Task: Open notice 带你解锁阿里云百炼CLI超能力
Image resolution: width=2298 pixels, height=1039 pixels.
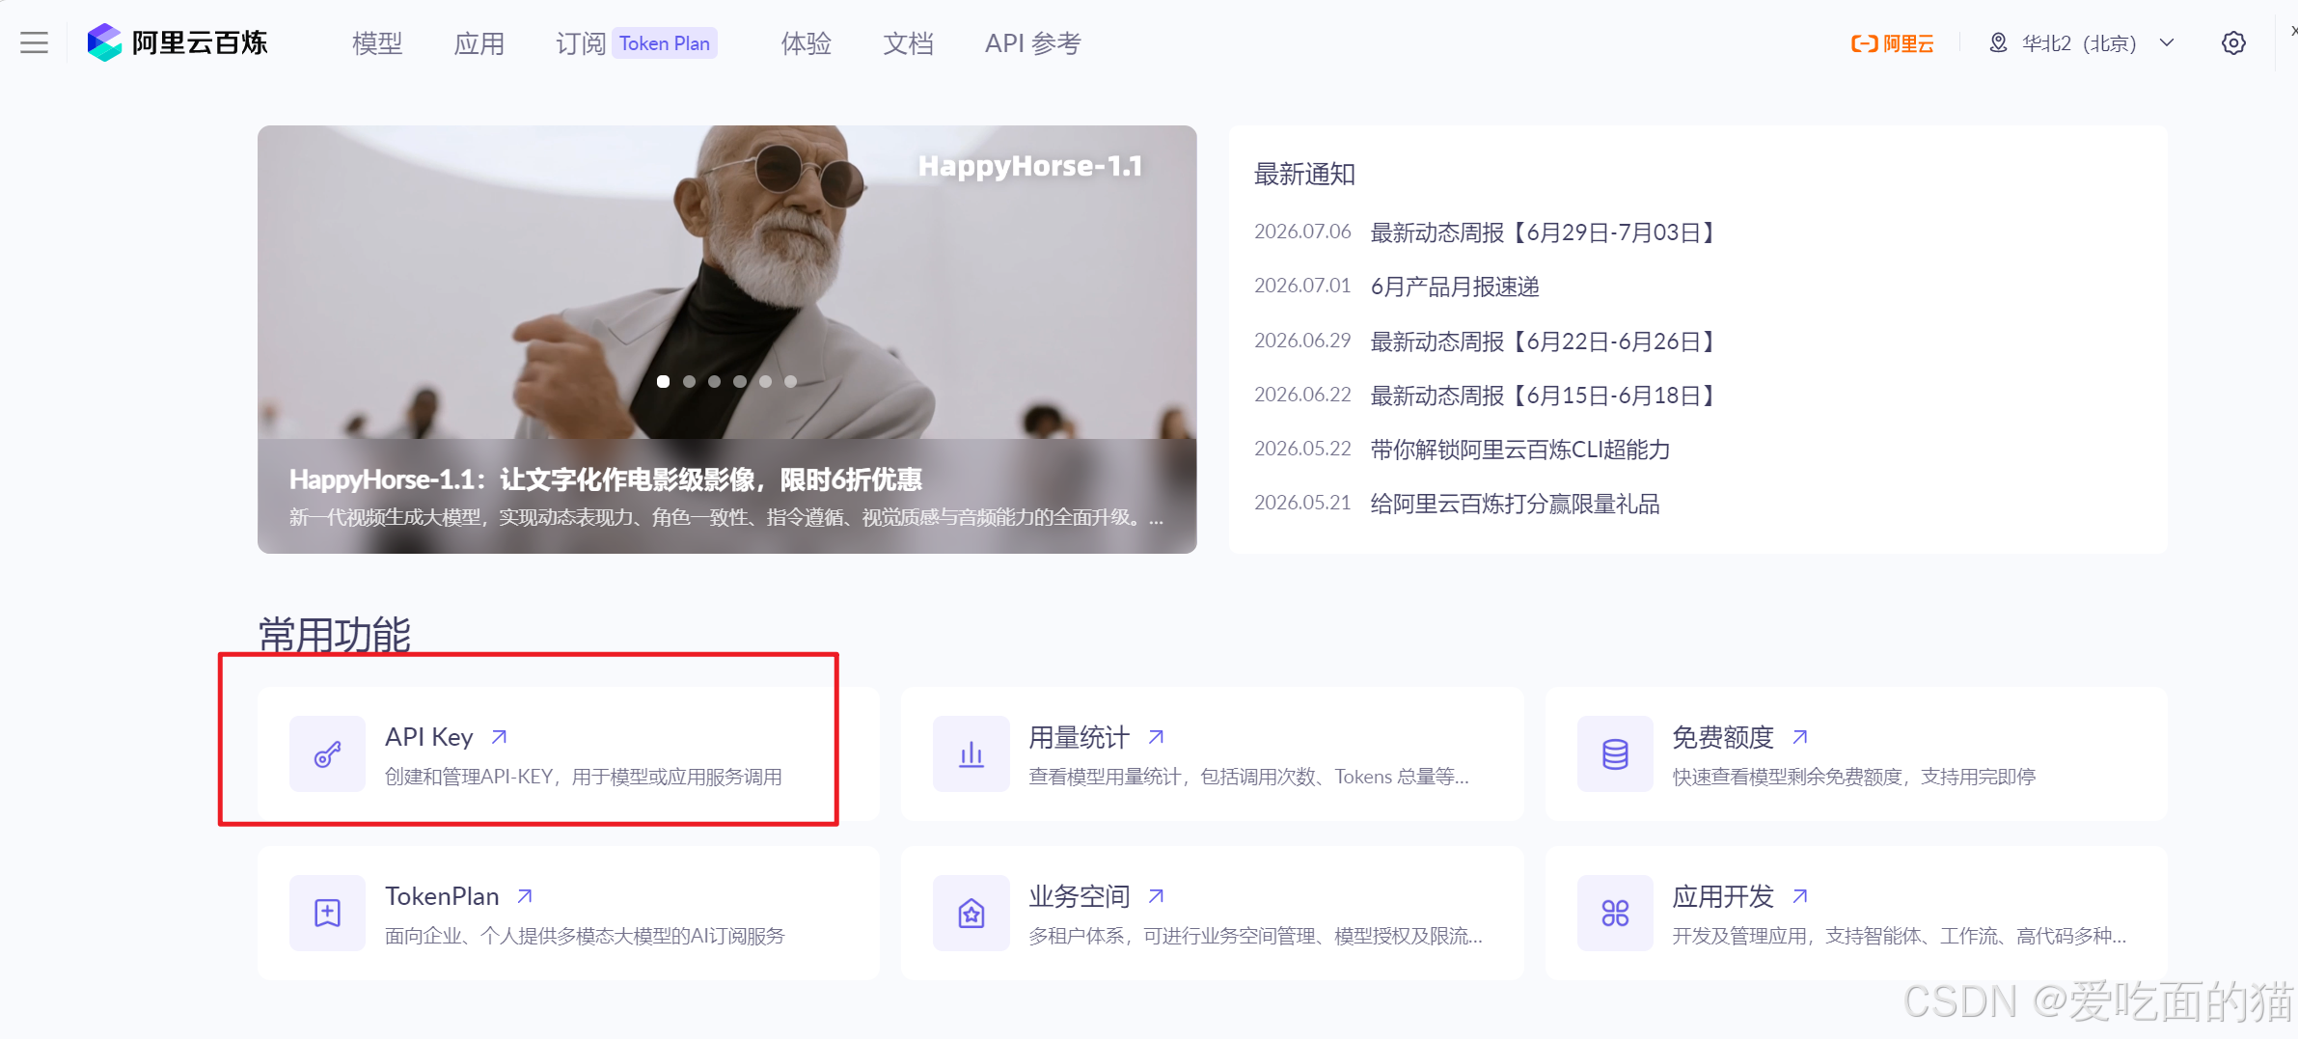Action: [1520, 450]
